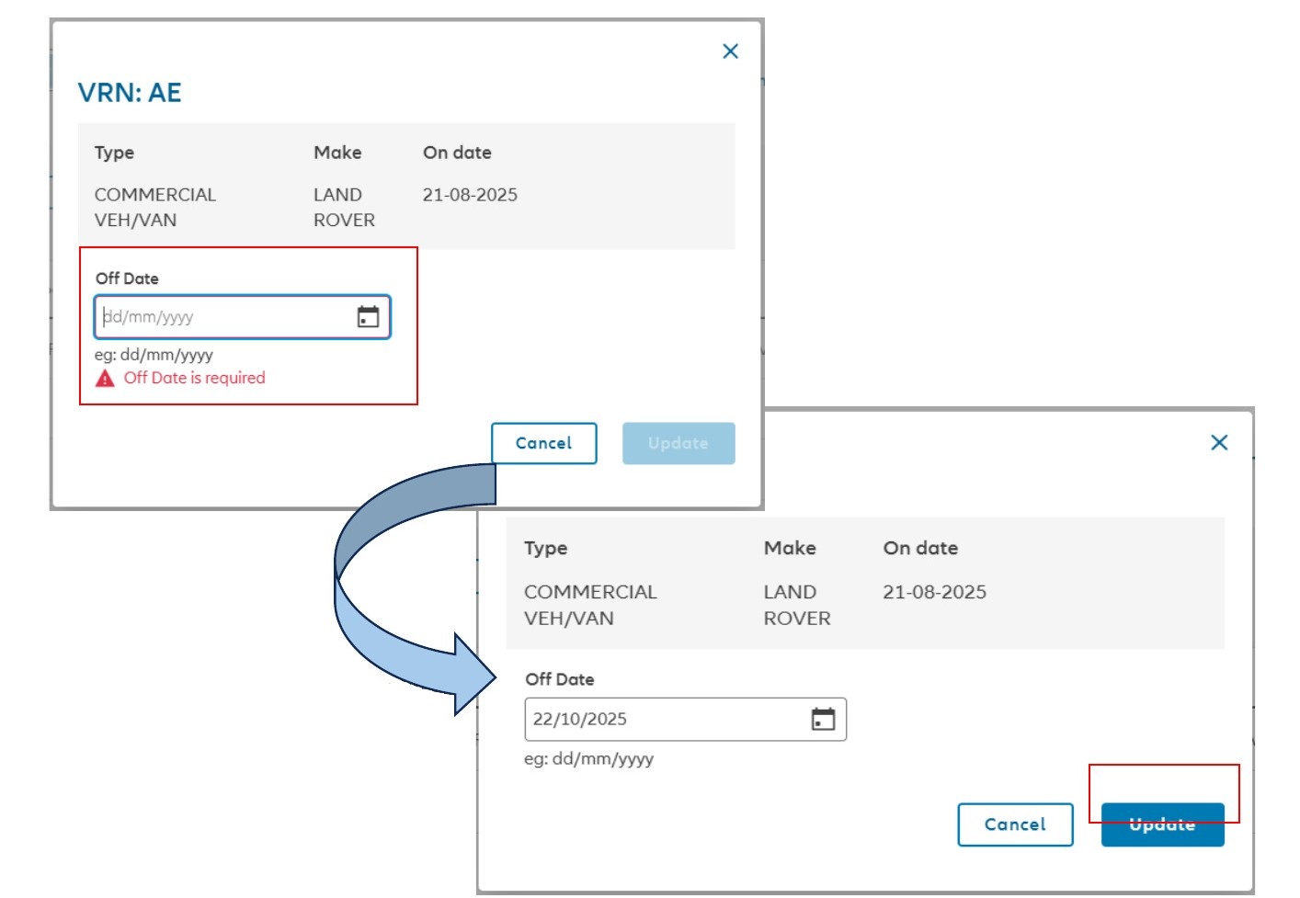This screenshot has width=1300, height=898.
Task: Click the red warning triangle icon
Action: pyautogui.click(x=106, y=379)
